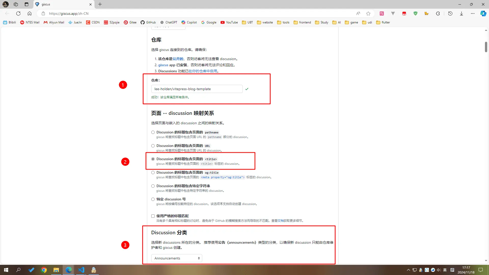Open VS Code from taskbar

tap(81, 270)
